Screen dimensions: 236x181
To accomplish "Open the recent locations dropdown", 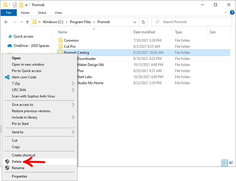I will [21, 22].
